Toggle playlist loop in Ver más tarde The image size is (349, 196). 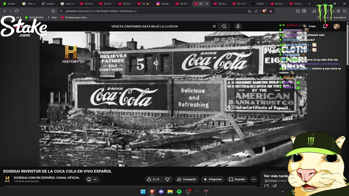tap(266, 186)
